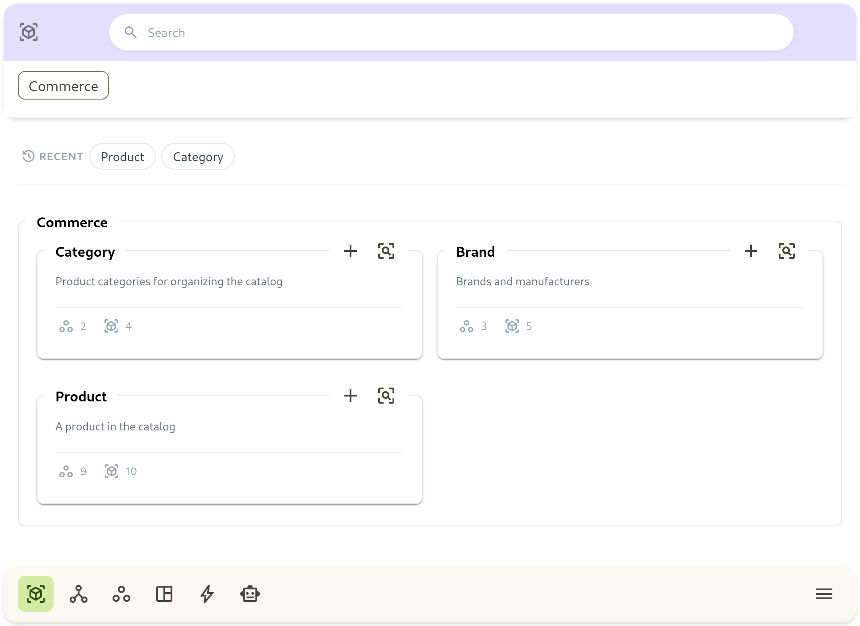The height and width of the screenshot is (626, 860).
Task: Open the robot assistant icon in bottom toolbar
Action: pos(250,594)
